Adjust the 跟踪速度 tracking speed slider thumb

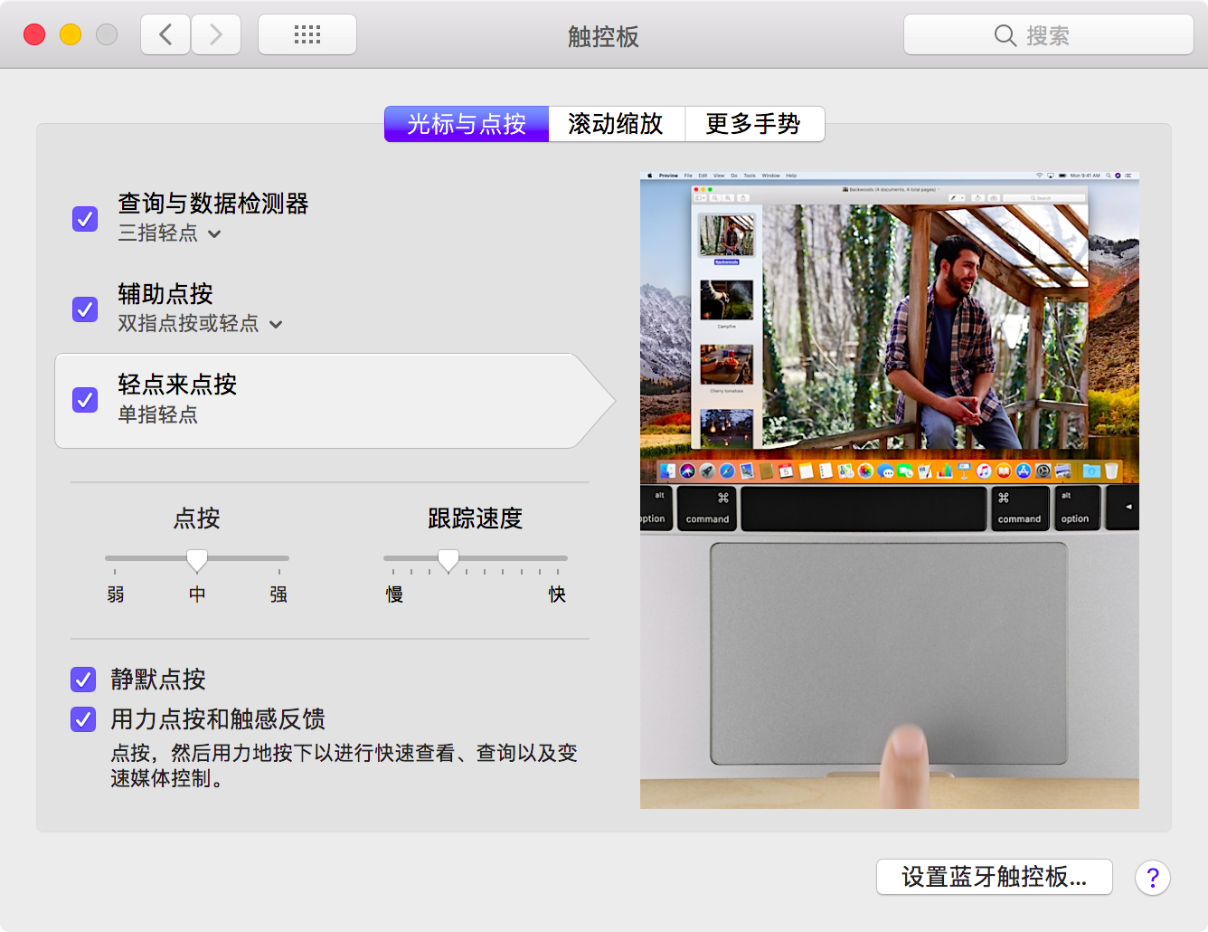coord(448,560)
